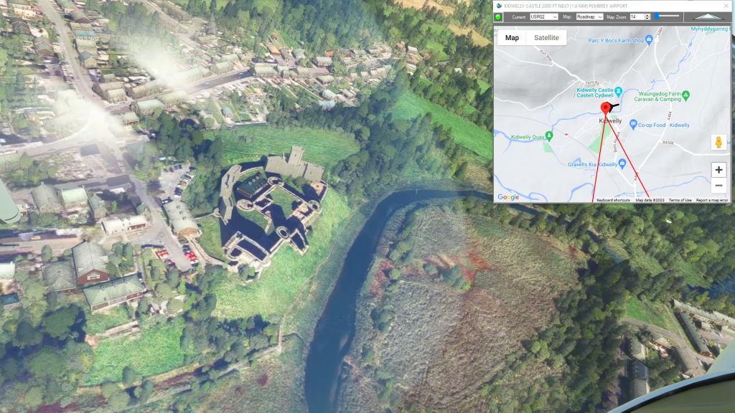Zoom out with the minus button
Image resolution: width=735 pixels, height=413 pixels.
[718, 187]
